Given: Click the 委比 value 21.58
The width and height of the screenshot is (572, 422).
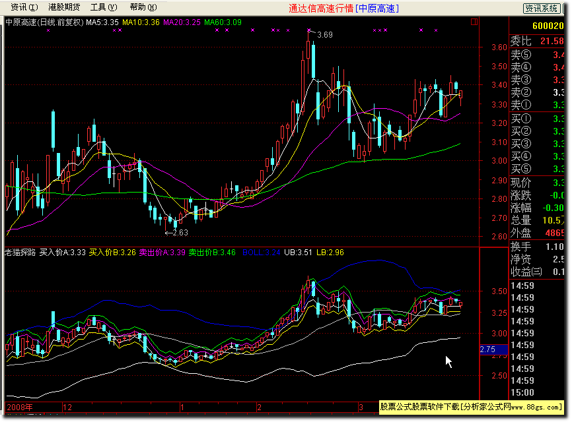Looking at the screenshot, I should [x=552, y=41].
